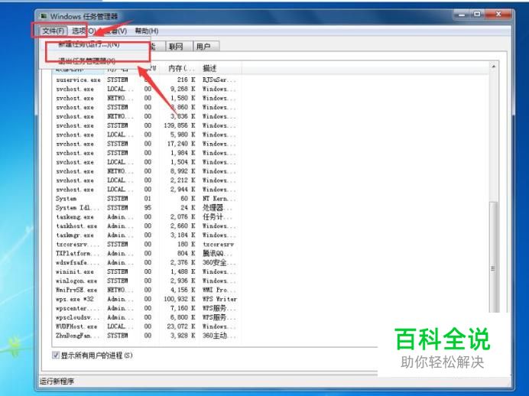529x396 pixels.
Task: Select svchost.exe row using 8,992 K
Action: pyautogui.click(x=146, y=171)
